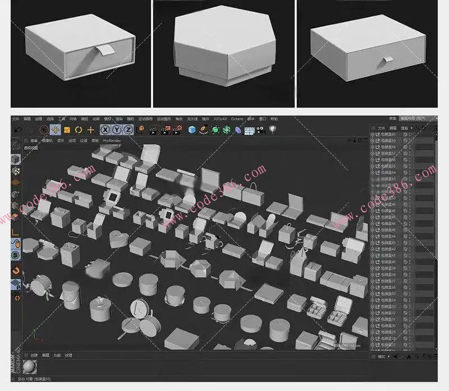Select the Rotate tool
Screen dimensions: 449x391
pos(79,130)
